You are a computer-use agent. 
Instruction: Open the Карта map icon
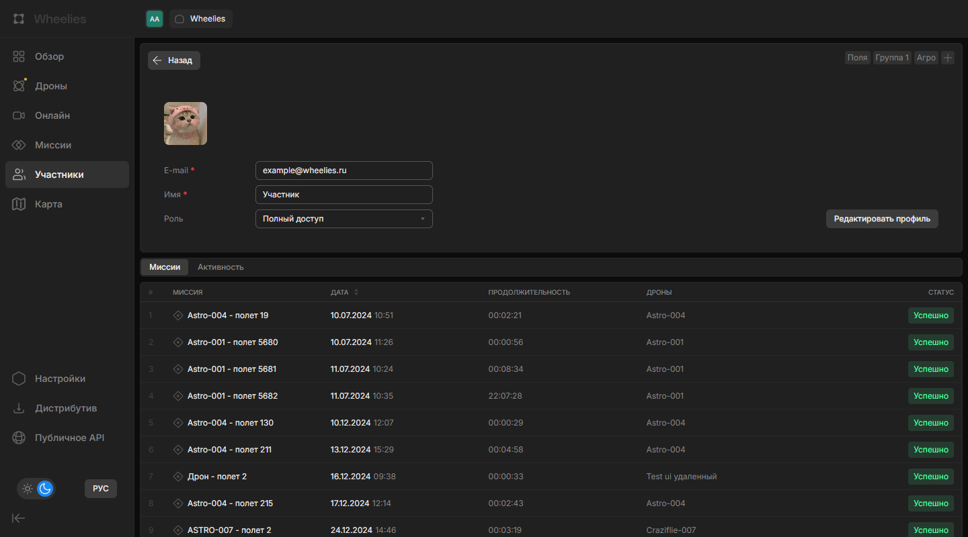19,204
